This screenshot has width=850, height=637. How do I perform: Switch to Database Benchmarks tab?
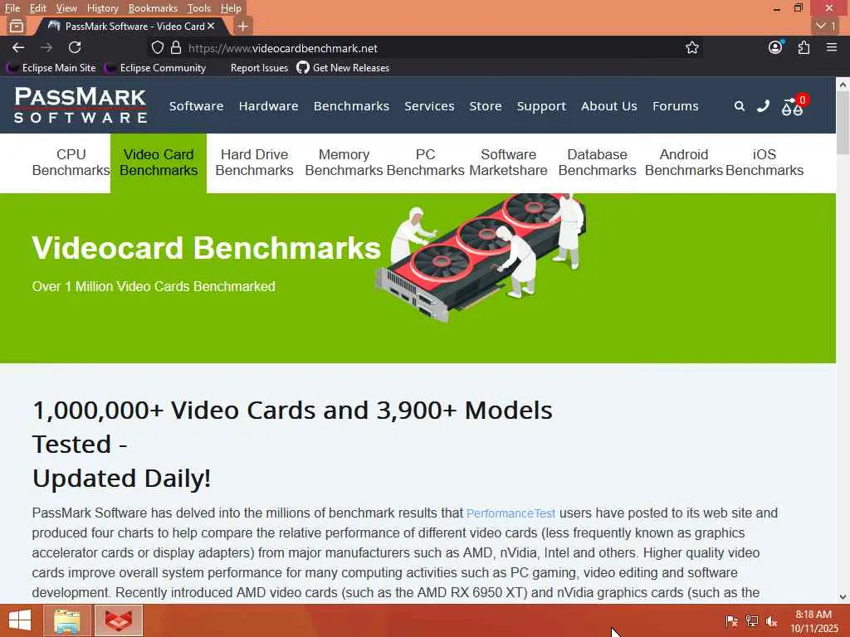pyautogui.click(x=598, y=163)
